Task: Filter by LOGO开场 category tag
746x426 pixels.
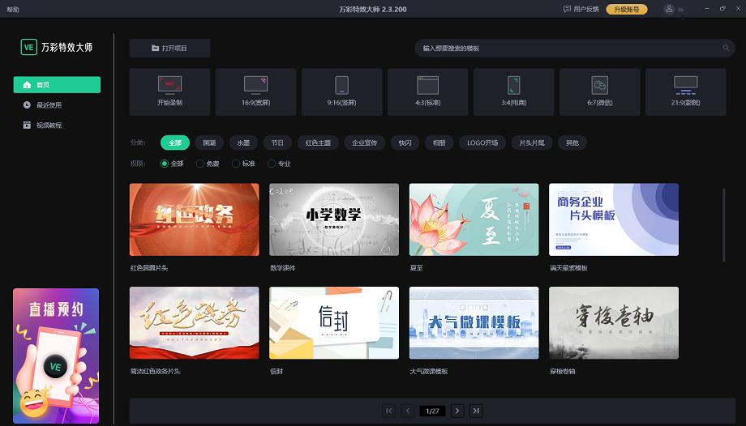Action: click(482, 143)
